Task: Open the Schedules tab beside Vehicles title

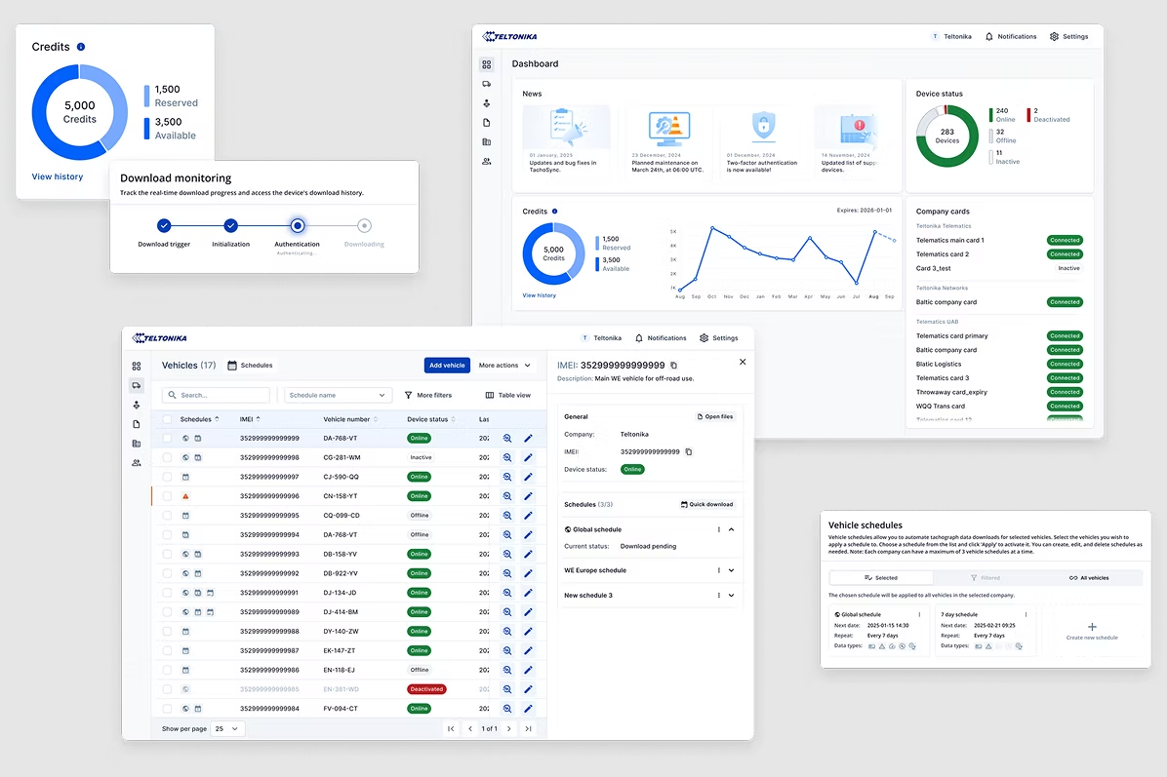Action: click(250, 366)
